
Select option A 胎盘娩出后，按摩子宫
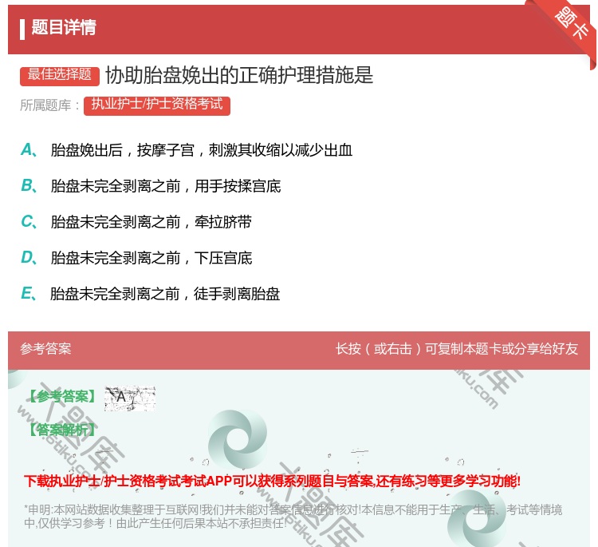coord(187,150)
